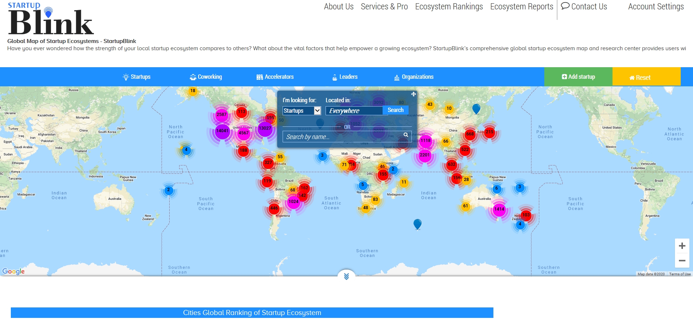
Task: Select the 61 cluster in western Australia
Action: (x=466, y=206)
